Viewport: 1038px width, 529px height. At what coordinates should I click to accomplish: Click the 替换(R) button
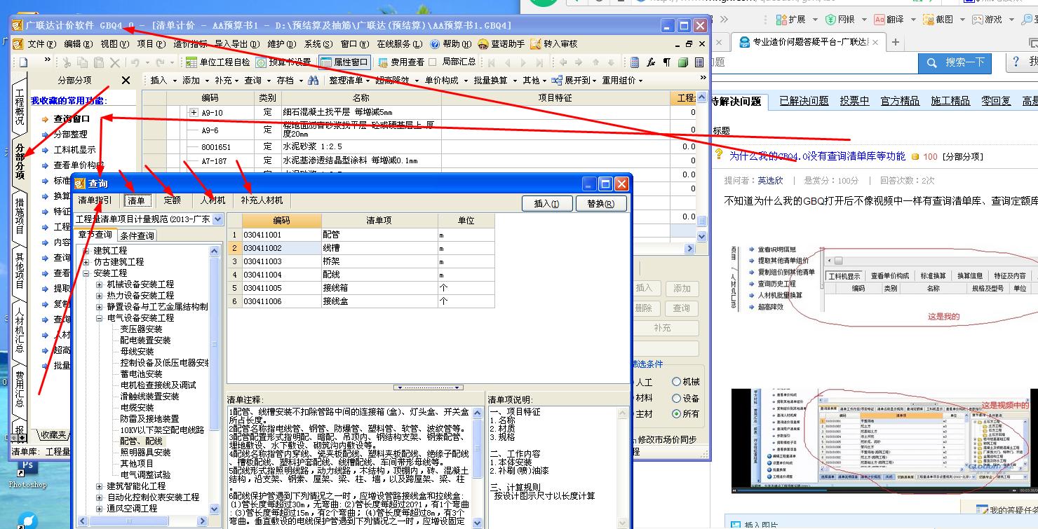(601, 204)
